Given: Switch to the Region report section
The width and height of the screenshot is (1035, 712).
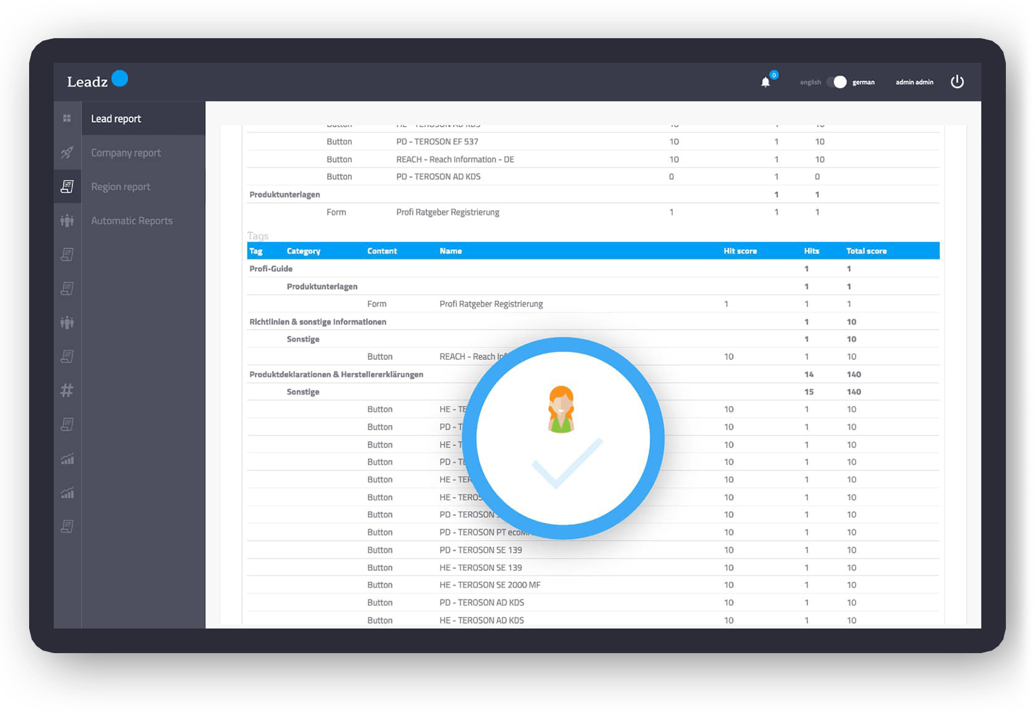Looking at the screenshot, I should click(120, 186).
